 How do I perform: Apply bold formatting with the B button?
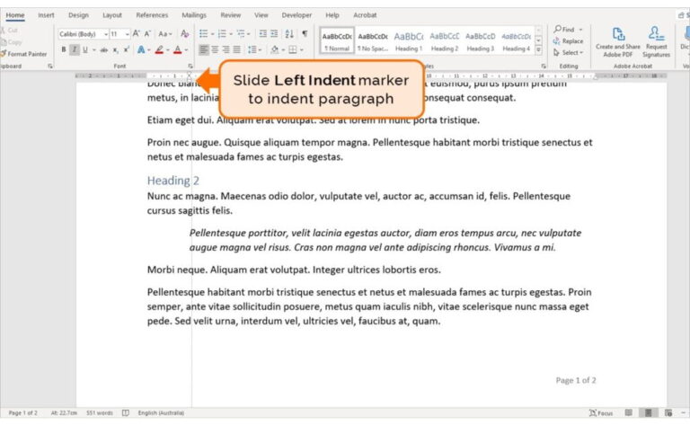(64, 49)
